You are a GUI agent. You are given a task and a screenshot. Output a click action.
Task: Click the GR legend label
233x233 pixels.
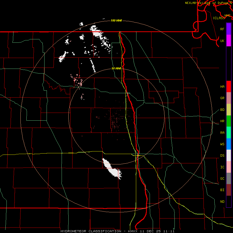coord(222,98)
